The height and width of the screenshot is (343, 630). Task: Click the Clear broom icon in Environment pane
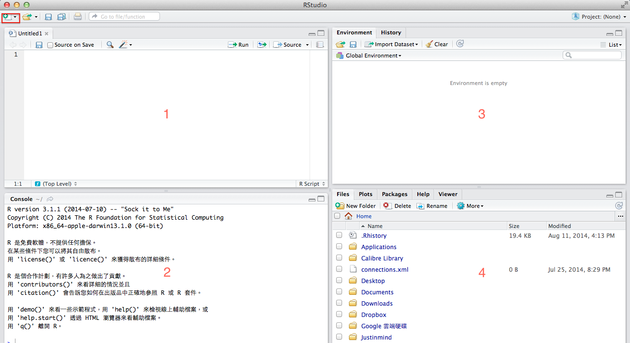429,44
